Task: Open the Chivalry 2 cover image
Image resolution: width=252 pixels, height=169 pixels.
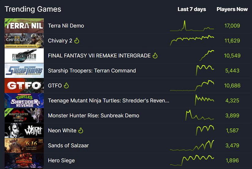Action: coord(24,41)
